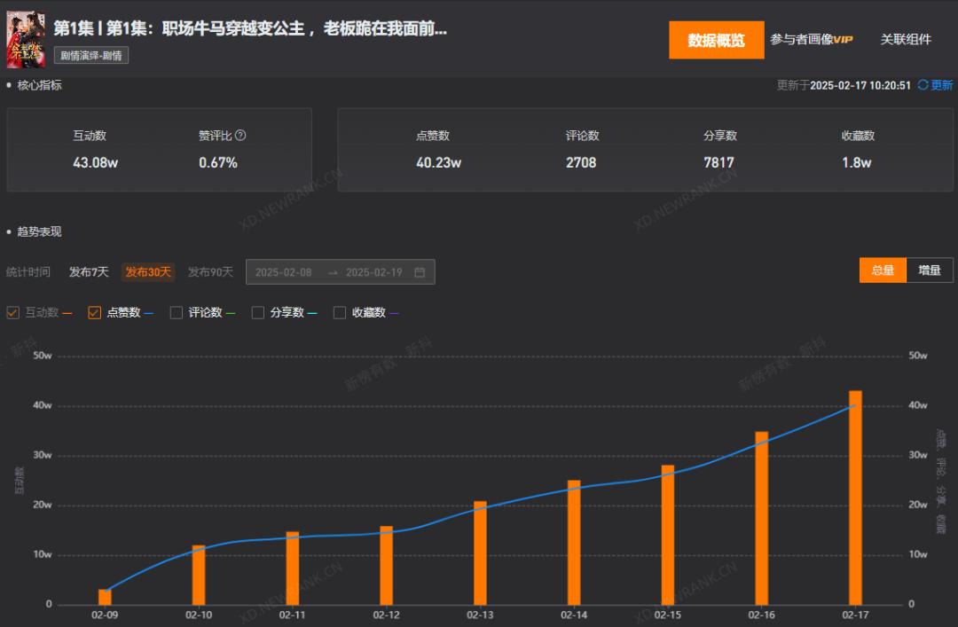Switch to 参与者画像 VIP tab
The width and height of the screenshot is (958, 627).
tap(811, 40)
